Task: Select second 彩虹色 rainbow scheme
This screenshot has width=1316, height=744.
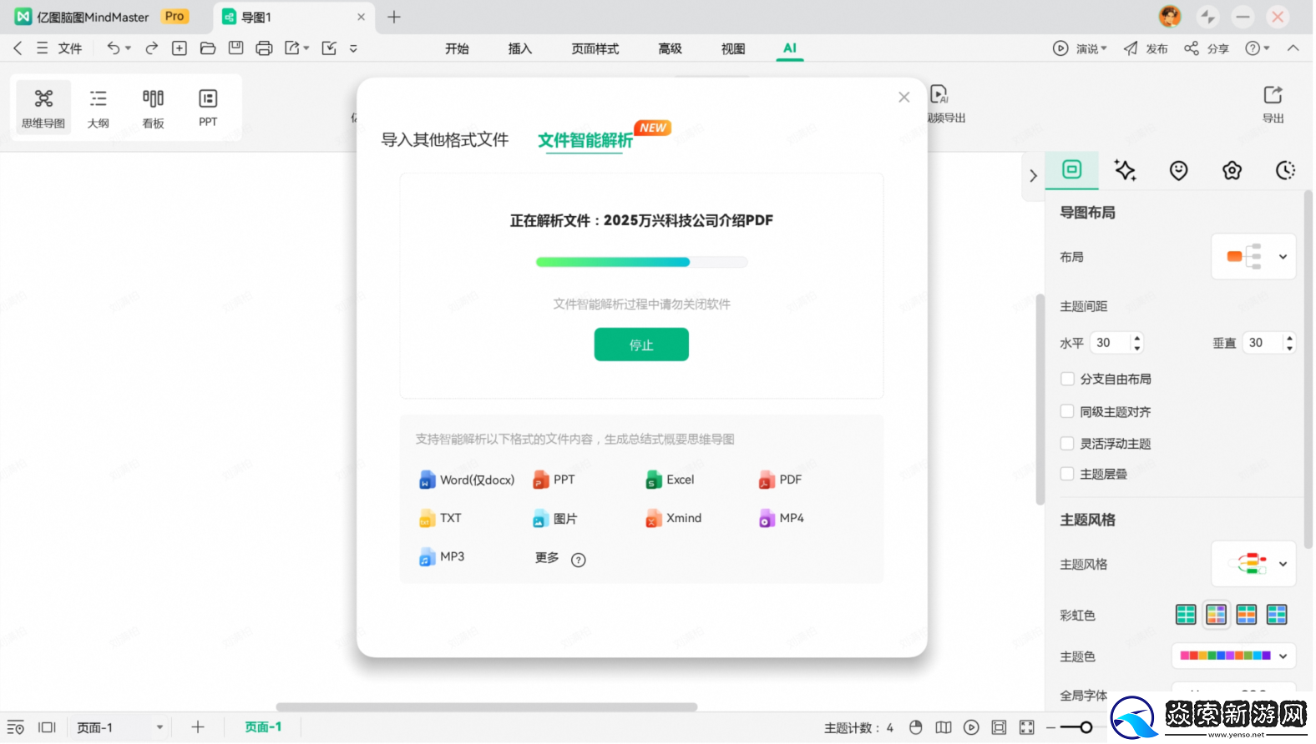Action: [x=1216, y=615]
